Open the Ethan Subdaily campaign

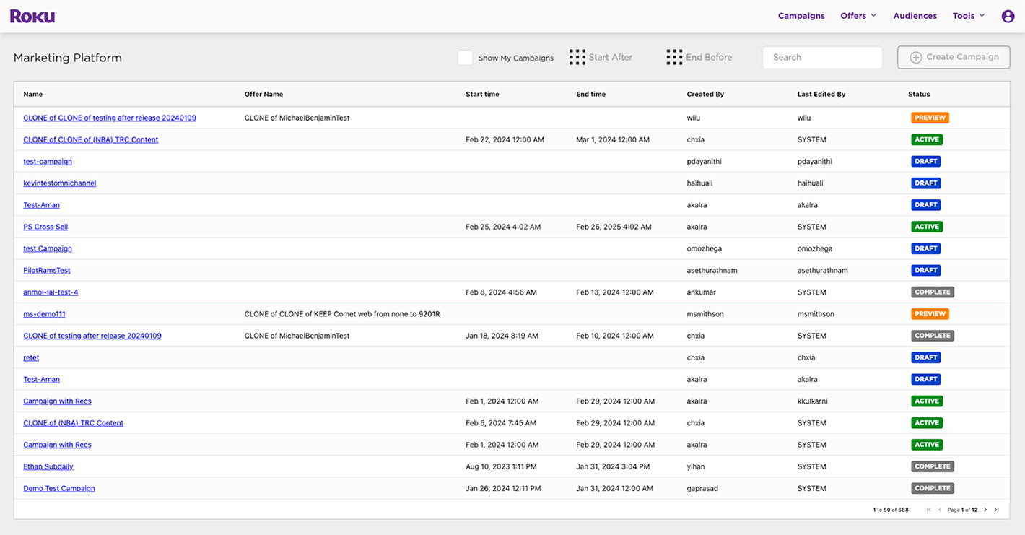48,466
